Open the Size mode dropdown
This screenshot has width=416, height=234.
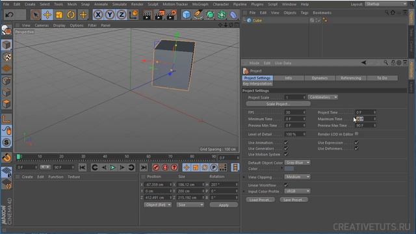pyautogui.click(x=190, y=205)
